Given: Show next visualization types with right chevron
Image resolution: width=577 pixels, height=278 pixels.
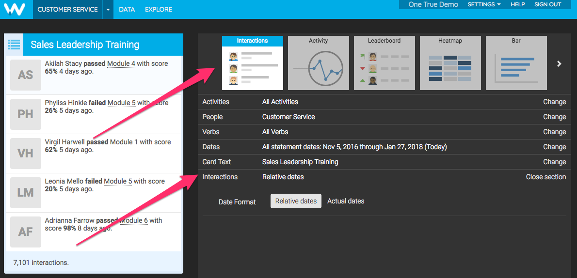Looking at the screenshot, I should pyautogui.click(x=559, y=63).
